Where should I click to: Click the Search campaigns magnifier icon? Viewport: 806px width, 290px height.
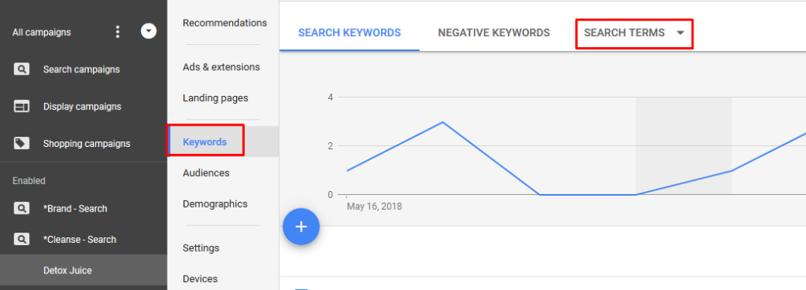tap(21, 69)
